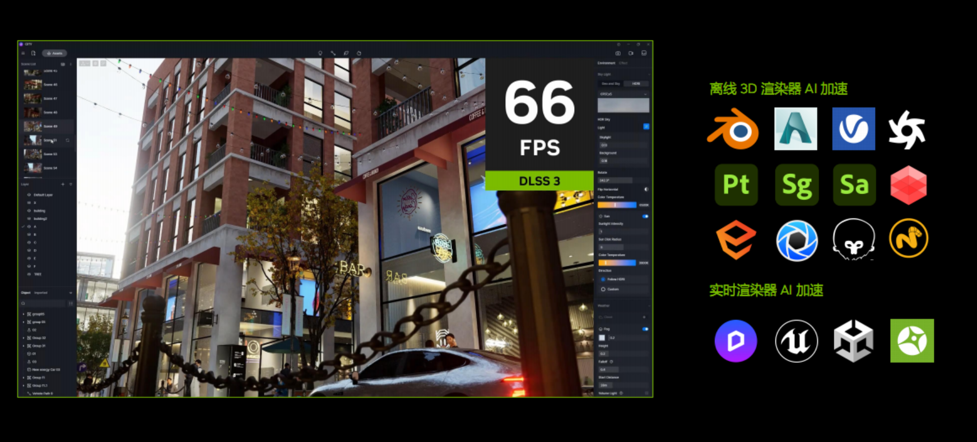Click the OctaneRender pinwheel icon
The height and width of the screenshot is (442, 977).
tap(908, 130)
